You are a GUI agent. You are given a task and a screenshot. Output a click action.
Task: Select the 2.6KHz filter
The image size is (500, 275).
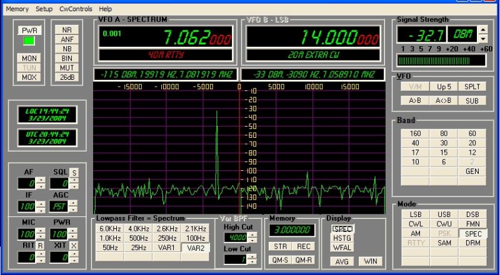click(167, 228)
